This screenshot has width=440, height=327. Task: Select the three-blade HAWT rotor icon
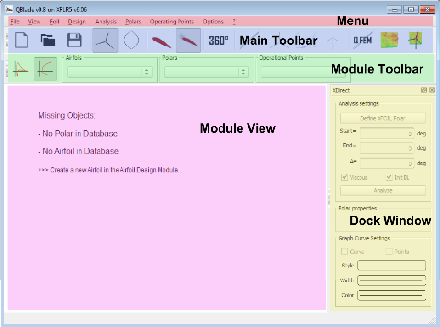pos(105,40)
